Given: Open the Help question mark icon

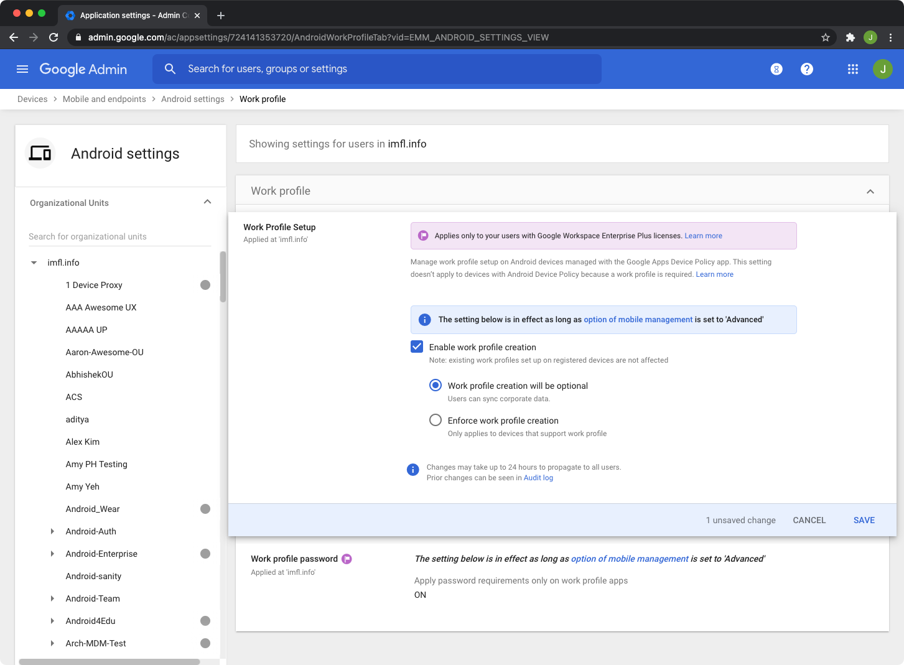Looking at the screenshot, I should click(807, 69).
